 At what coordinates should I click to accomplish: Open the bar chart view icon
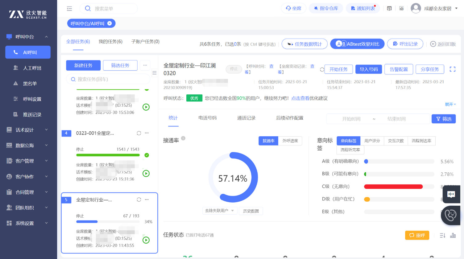click(x=453, y=236)
